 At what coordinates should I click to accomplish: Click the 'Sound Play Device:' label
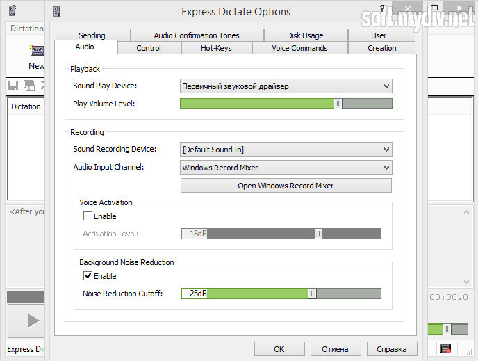pos(105,86)
